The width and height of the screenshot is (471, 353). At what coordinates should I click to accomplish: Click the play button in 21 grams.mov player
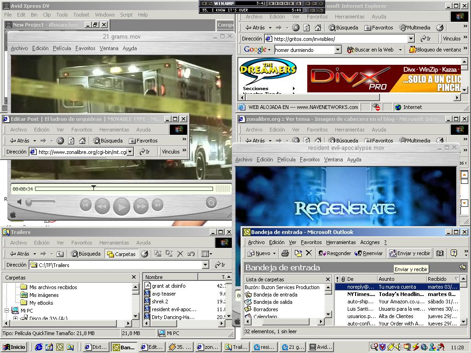[x=121, y=206]
